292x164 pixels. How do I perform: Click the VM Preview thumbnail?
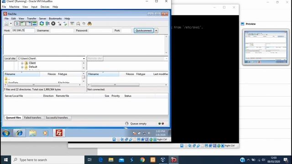(266, 47)
